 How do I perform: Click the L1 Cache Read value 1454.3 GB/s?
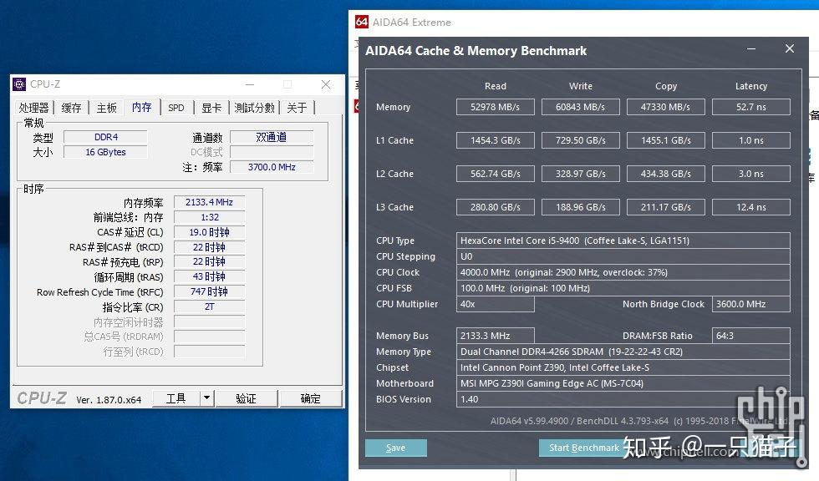(x=495, y=140)
